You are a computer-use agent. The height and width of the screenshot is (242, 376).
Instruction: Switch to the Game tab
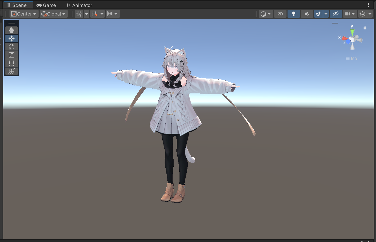point(46,5)
